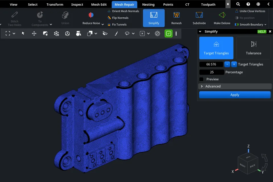Click the crossed-circle toolbar icon
The width and height of the screenshot is (273, 182).
[157, 33]
